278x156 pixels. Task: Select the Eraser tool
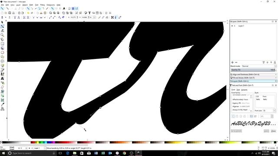2,87
